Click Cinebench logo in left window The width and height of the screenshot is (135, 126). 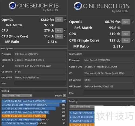click(x=13, y=6)
